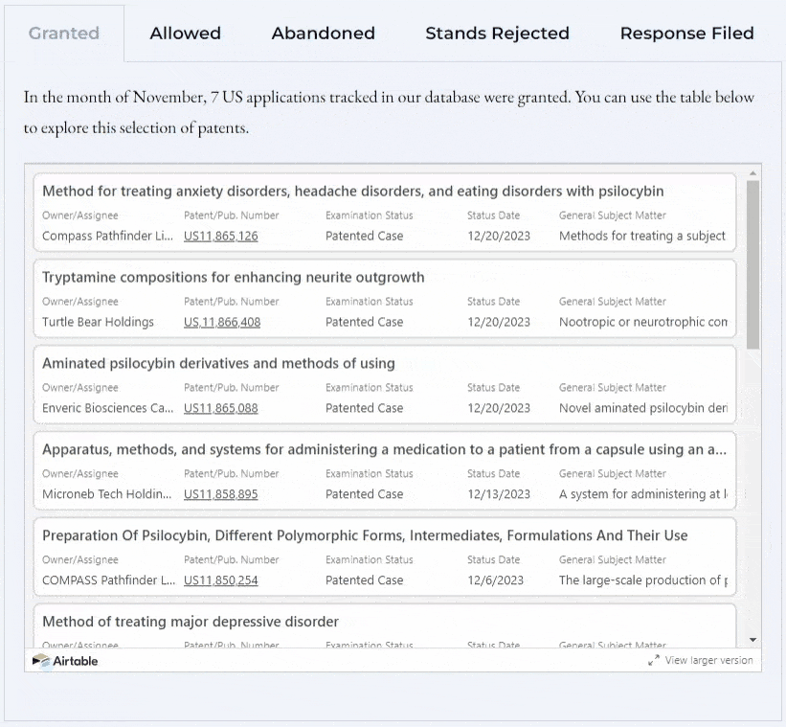Open patent link US11,858,895
This screenshot has height=727, width=786.
click(220, 494)
